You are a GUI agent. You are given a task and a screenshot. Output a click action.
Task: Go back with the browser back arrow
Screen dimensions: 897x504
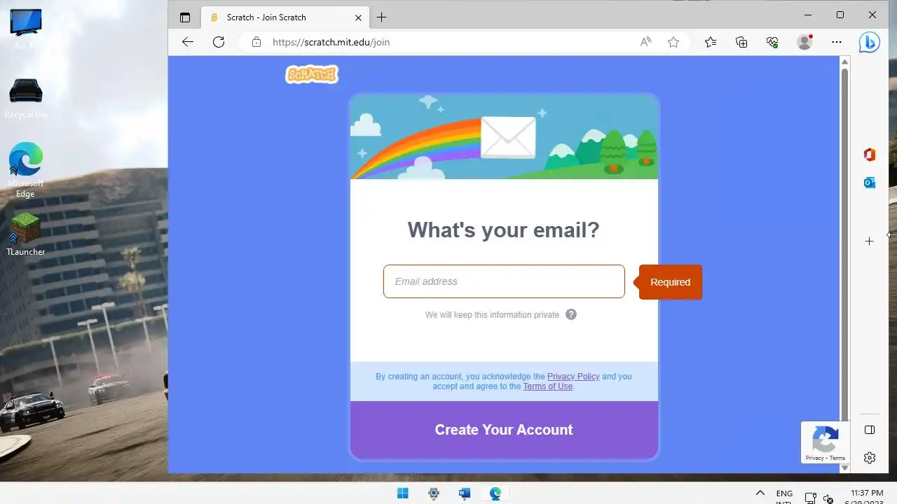click(x=187, y=42)
